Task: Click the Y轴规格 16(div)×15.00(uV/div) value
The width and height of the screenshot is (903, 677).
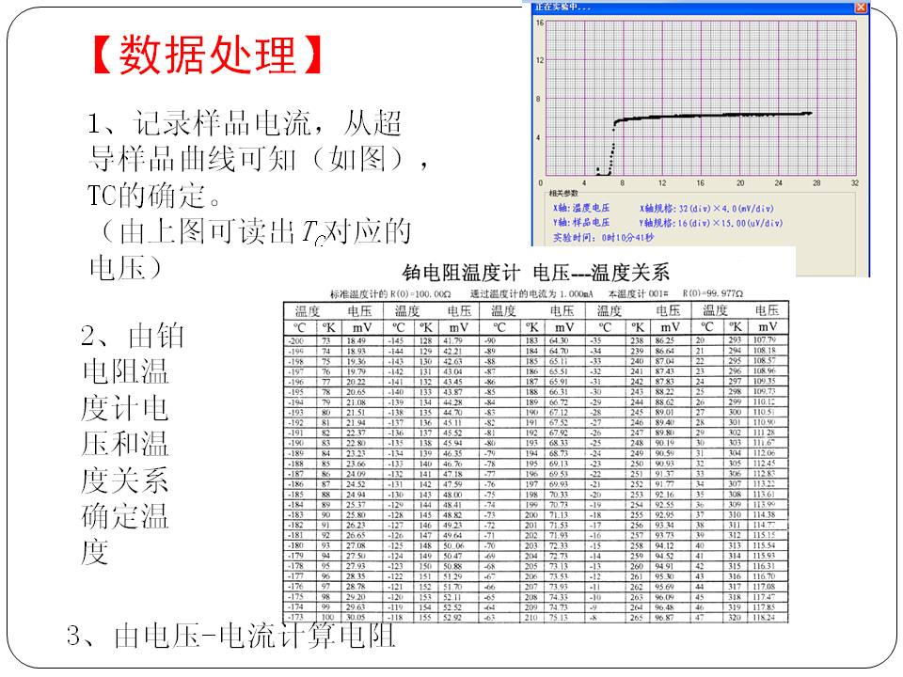Action: click(x=711, y=223)
